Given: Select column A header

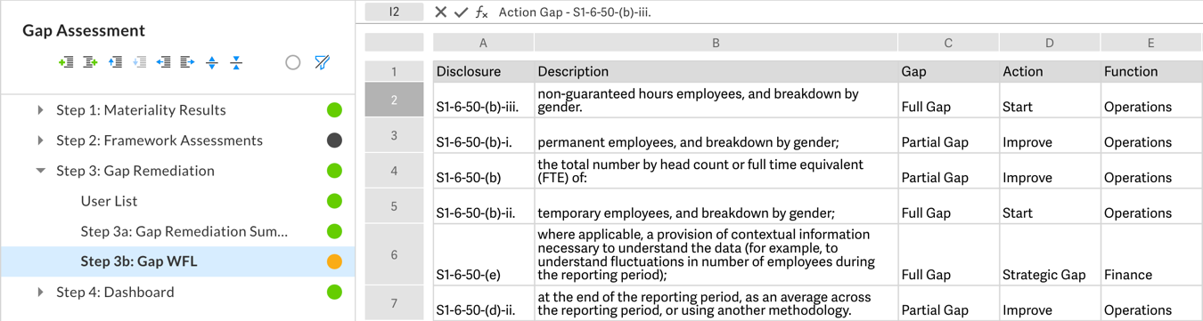Looking at the screenshot, I should pyautogui.click(x=483, y=43).
